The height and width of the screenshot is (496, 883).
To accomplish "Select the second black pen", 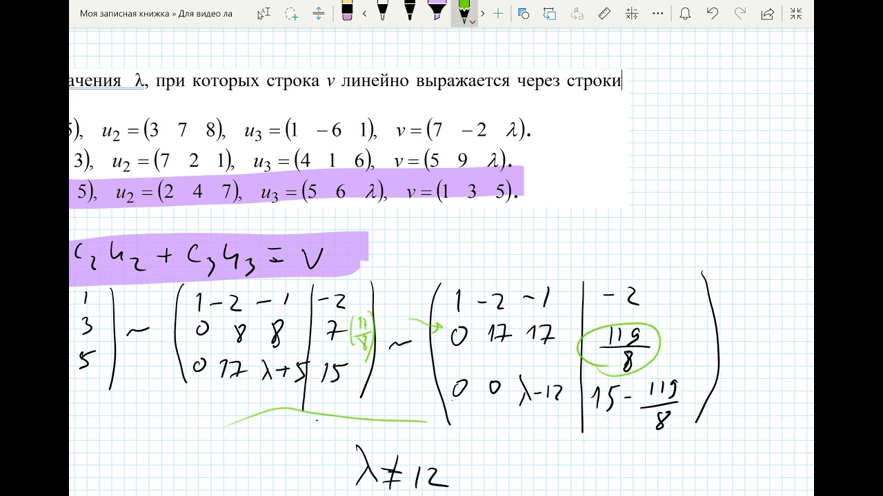I will [409, 12].
